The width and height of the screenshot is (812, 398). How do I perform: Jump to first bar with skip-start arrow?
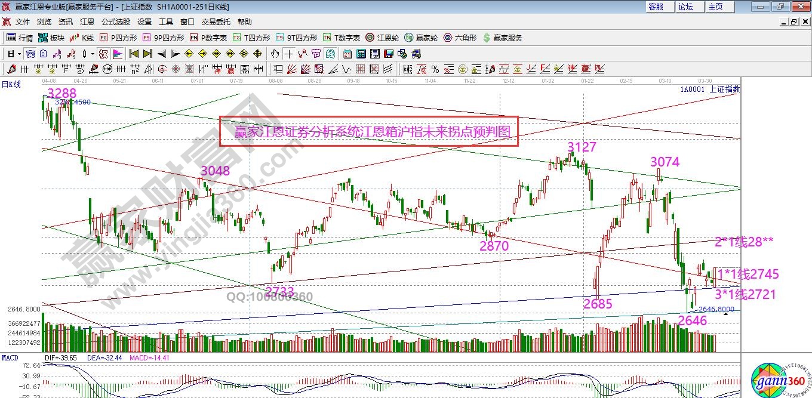134,54
